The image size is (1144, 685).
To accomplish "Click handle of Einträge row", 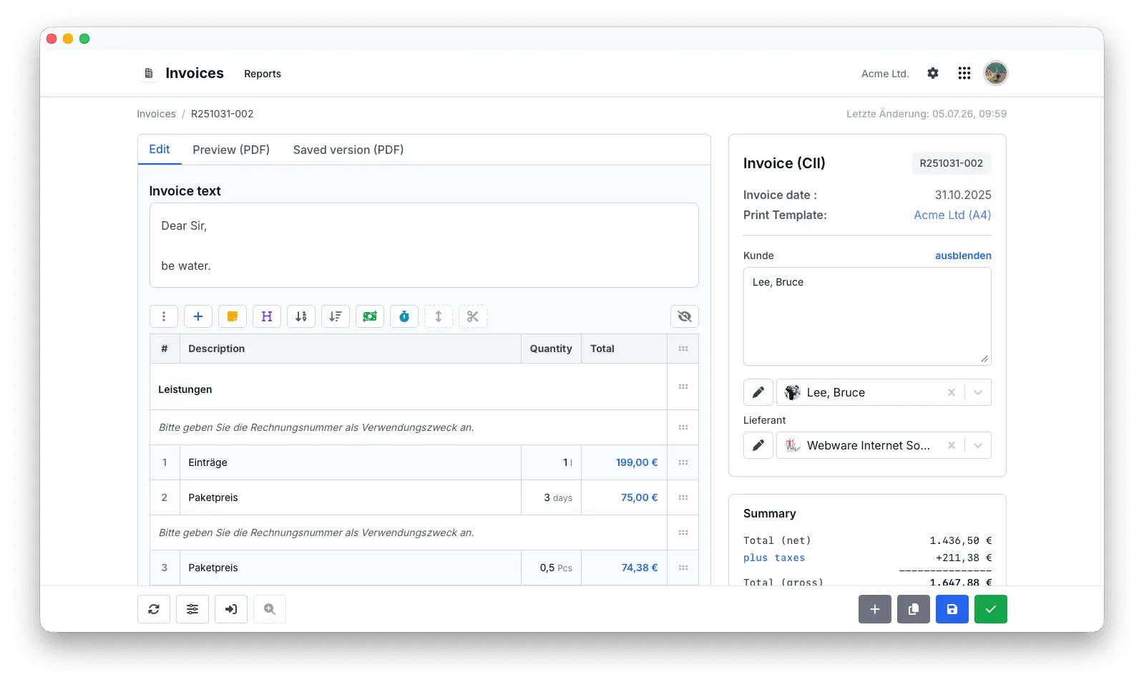I will [x=683, y=462].
